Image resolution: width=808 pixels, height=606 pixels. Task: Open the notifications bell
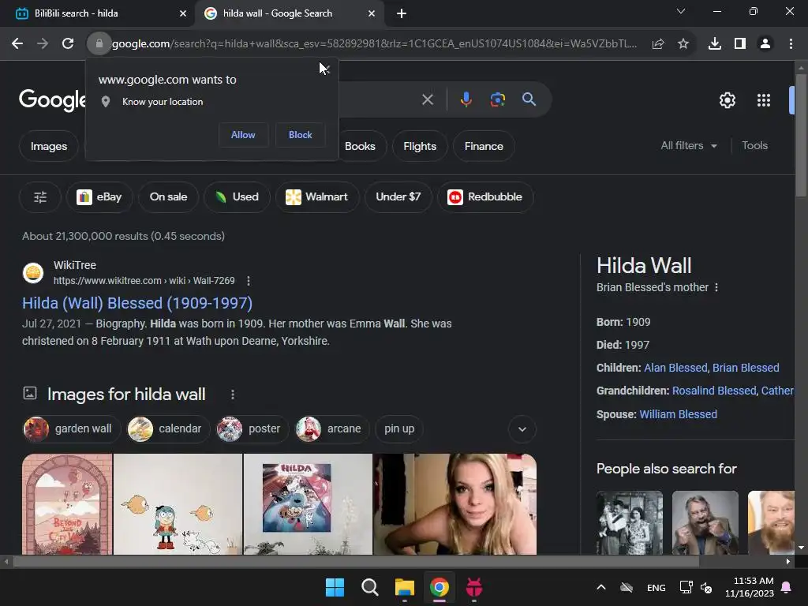click(x=787, y=587)
